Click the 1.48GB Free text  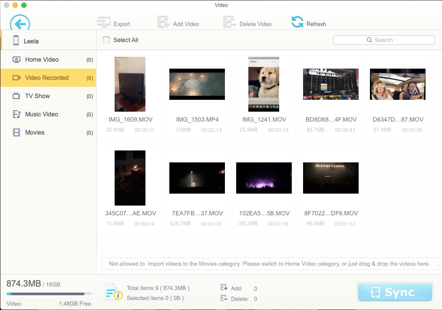[x=75, y=304]
